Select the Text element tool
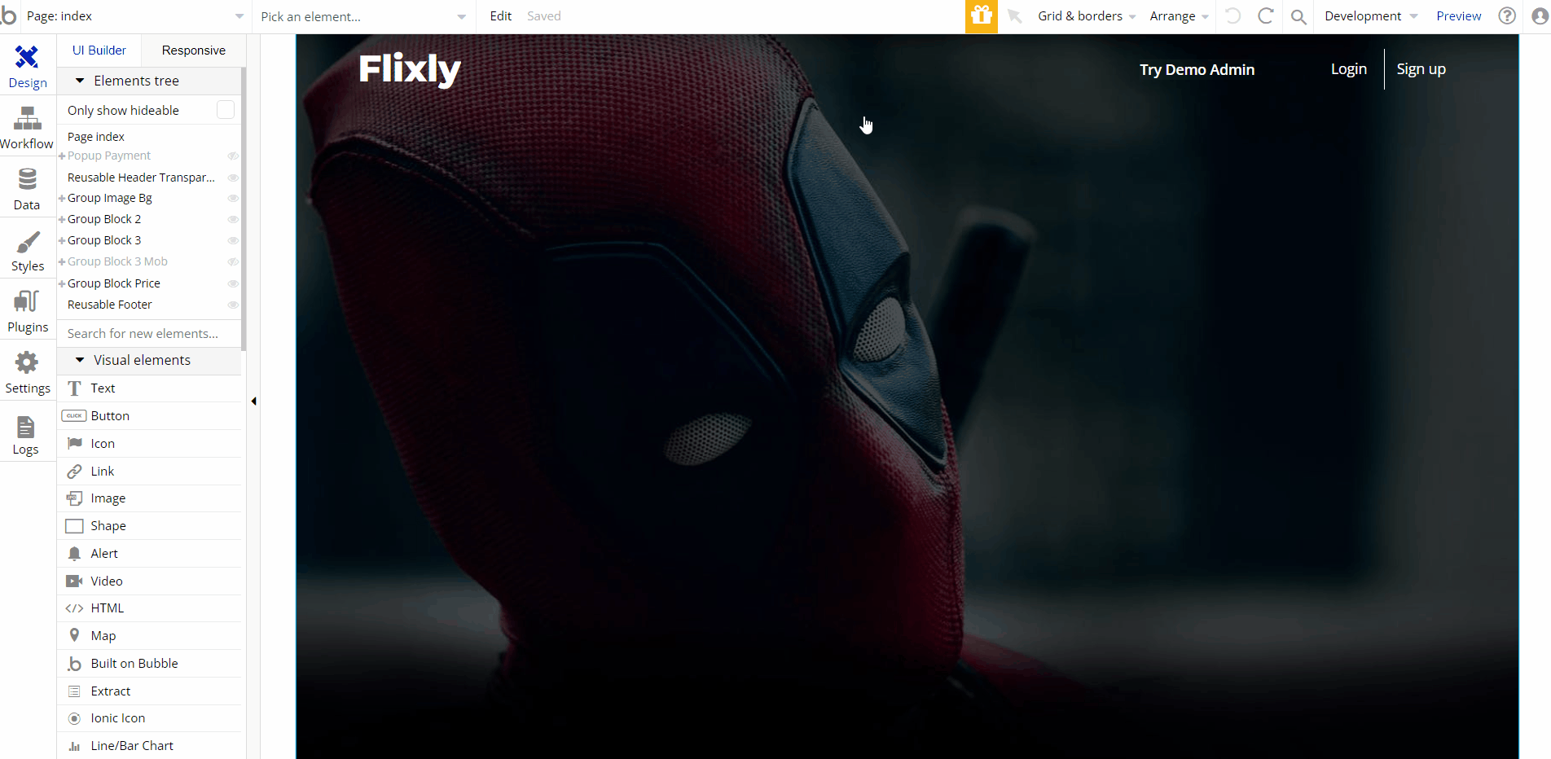The image size is (1551, 759). pyautogui.click(x=150, y=388)
